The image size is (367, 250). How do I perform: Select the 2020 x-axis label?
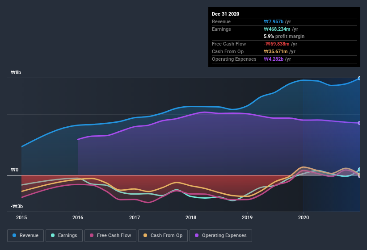click(304, 217)
